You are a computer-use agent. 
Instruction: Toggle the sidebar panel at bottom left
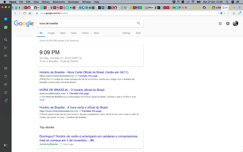click(x=6, y=145)
